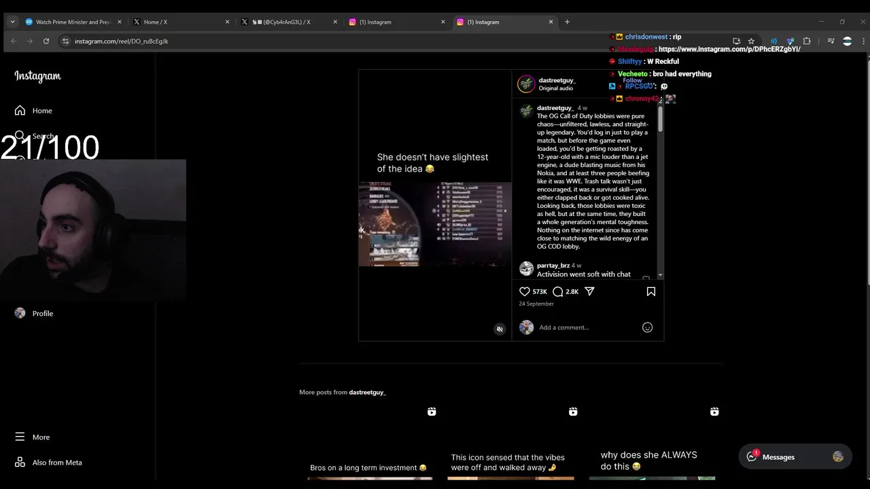Click parrtay_brz avatar in comments
Image resolution: width=870 pixels, height=489 pixels.
[x=526, y=269]
